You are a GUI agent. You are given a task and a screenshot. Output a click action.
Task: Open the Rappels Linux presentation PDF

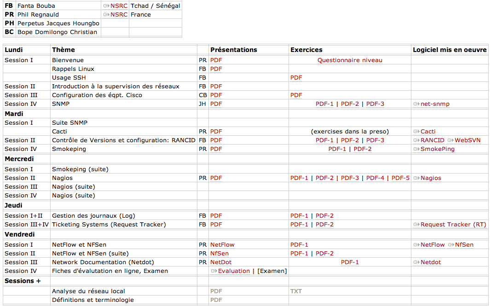click(x=216, y=69)
